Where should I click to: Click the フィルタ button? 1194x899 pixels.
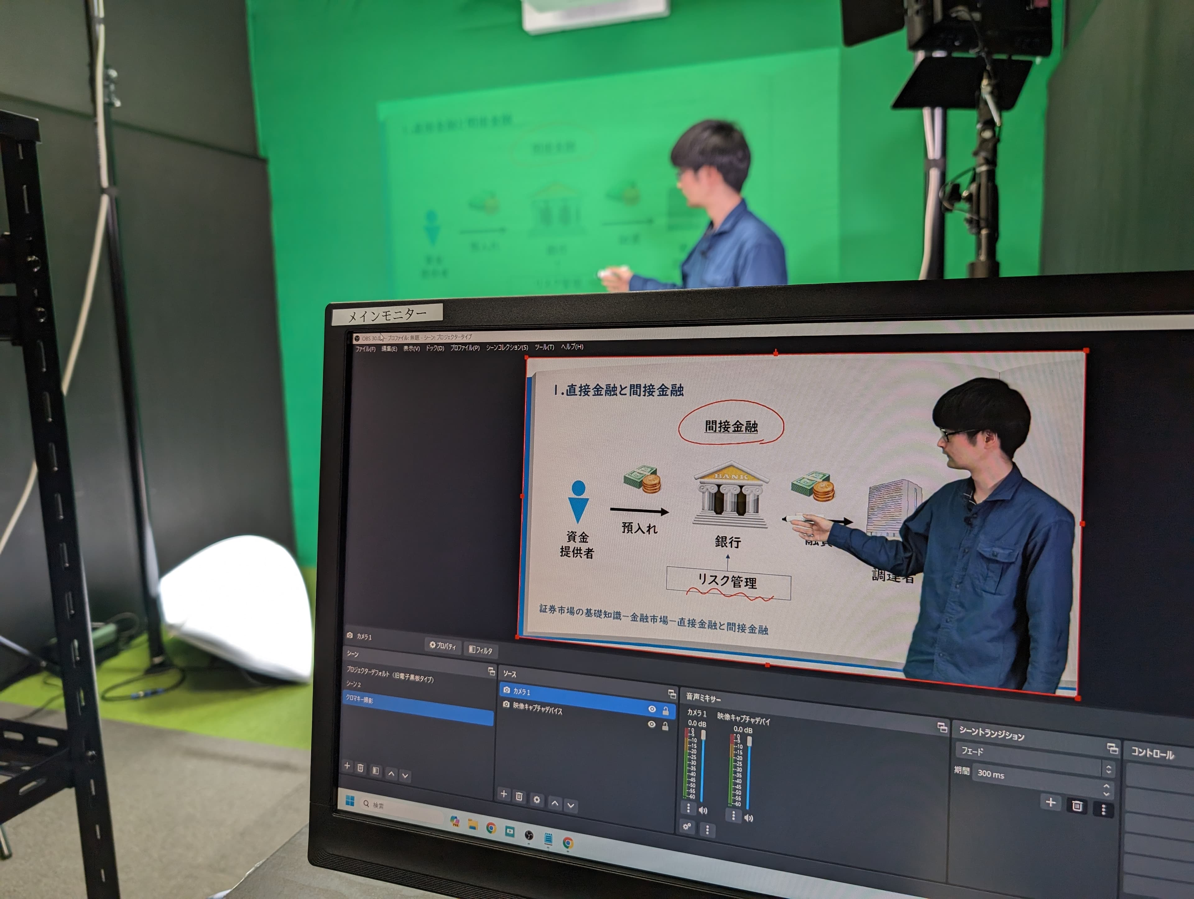480,650
